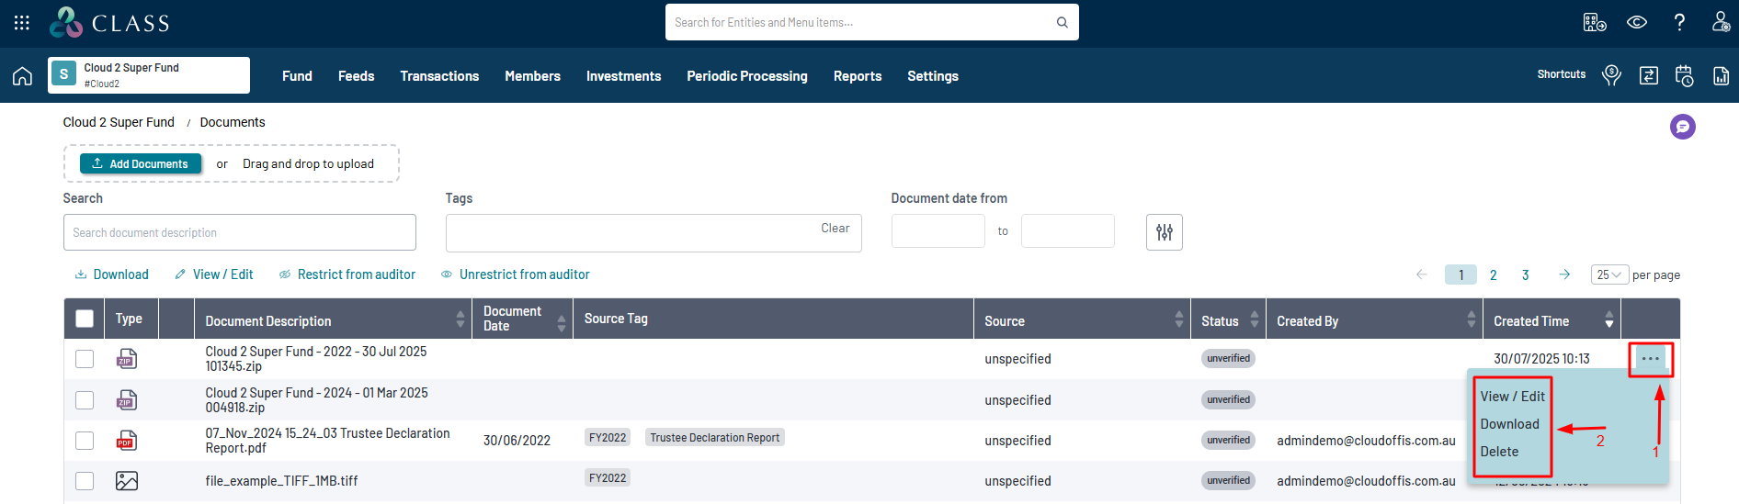This screenshot has height=504, width=1739.
Task: Select checkbox for file_example_TIFF_1MB.tiff row
Action: point(85,481)
